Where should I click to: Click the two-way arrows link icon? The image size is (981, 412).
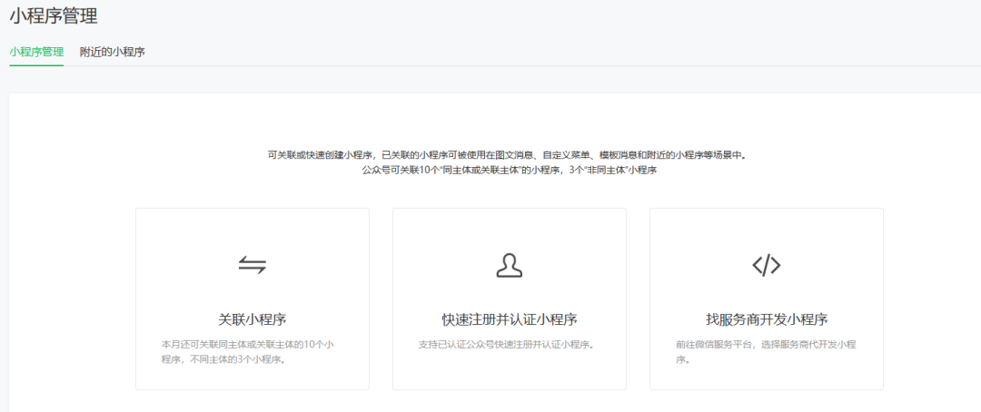253,265
